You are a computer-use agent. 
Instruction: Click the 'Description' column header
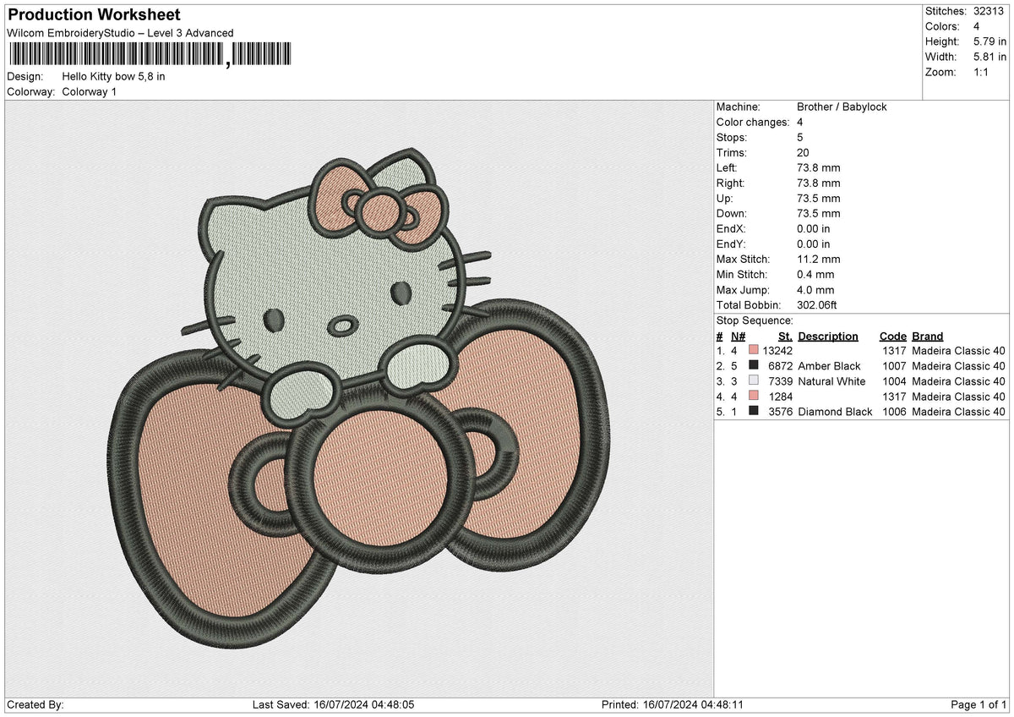(x=828, y=337)
